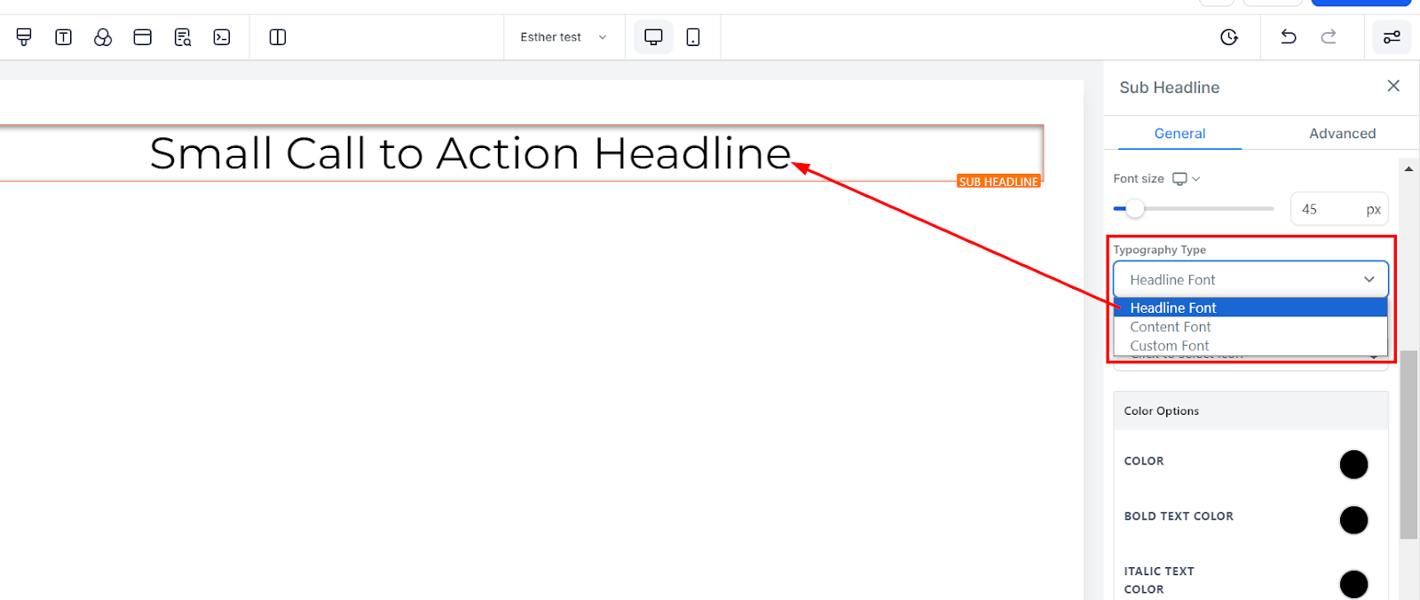Switch to mobile preview mode
Image resolution: width=1420 pixels, height=600 pixels.
(x=693, y=37)
